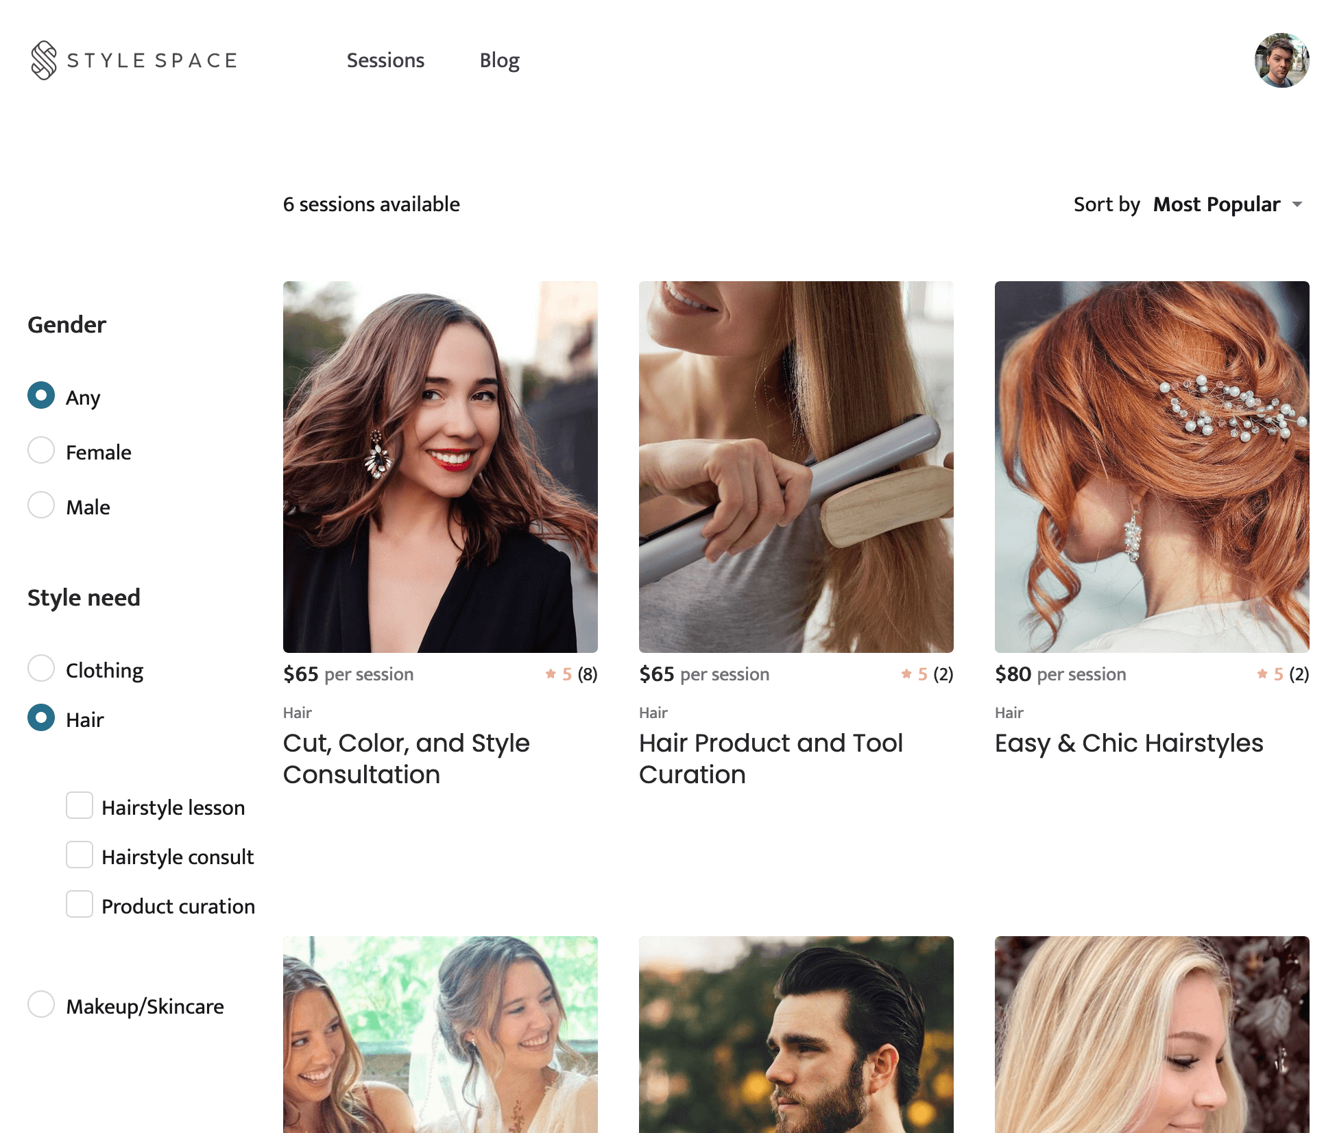Image resolution: width=1337 pixels, height=1133 pixels.
Task: Choose the Clothing style need
Action: tap(41, 669)
